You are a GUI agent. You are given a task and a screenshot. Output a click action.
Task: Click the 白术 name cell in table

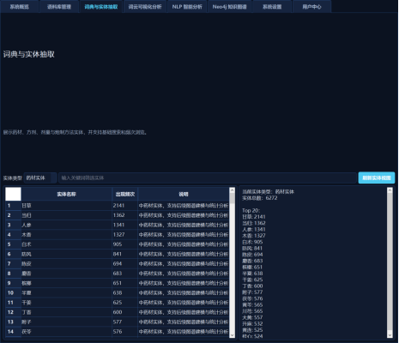tap(66, 244)
